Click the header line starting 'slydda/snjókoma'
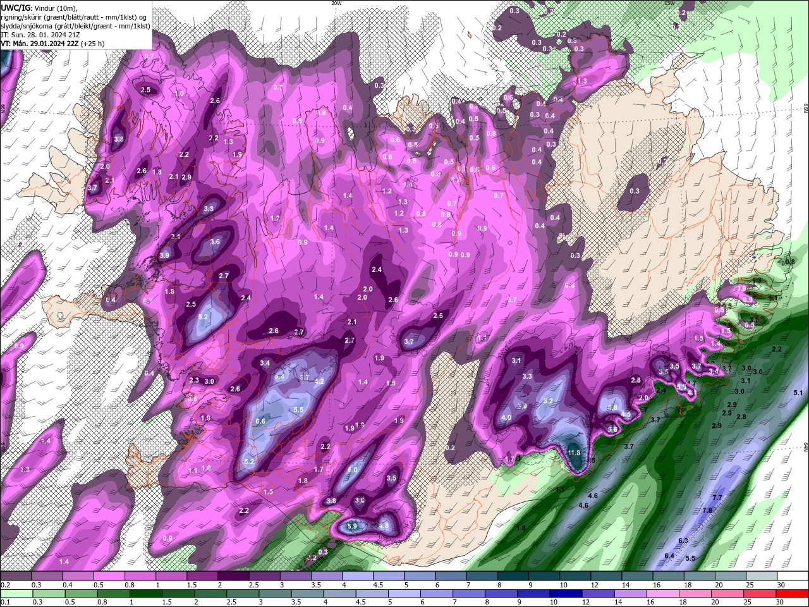Viewport: 809px width, 607px height. 75,26
